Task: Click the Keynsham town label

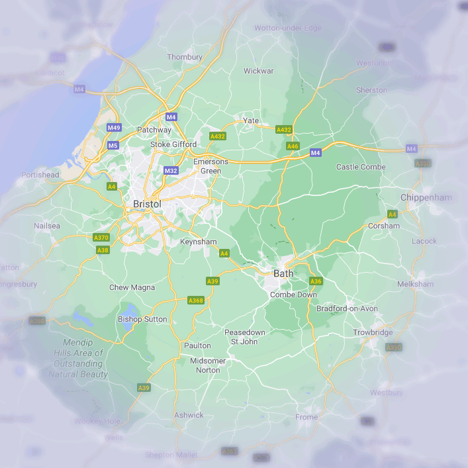Action: coord(199,242)
